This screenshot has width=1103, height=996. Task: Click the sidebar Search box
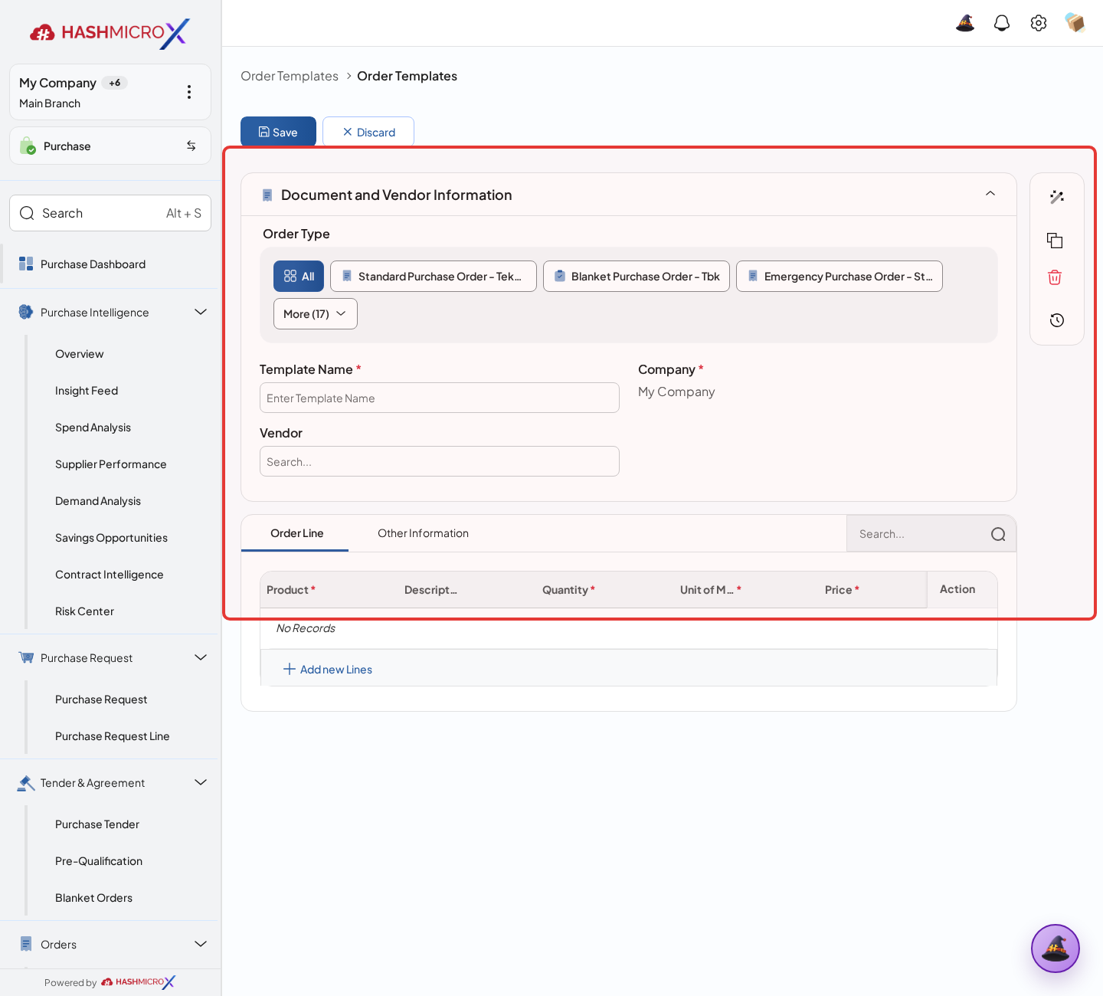(x=110, y=213)
